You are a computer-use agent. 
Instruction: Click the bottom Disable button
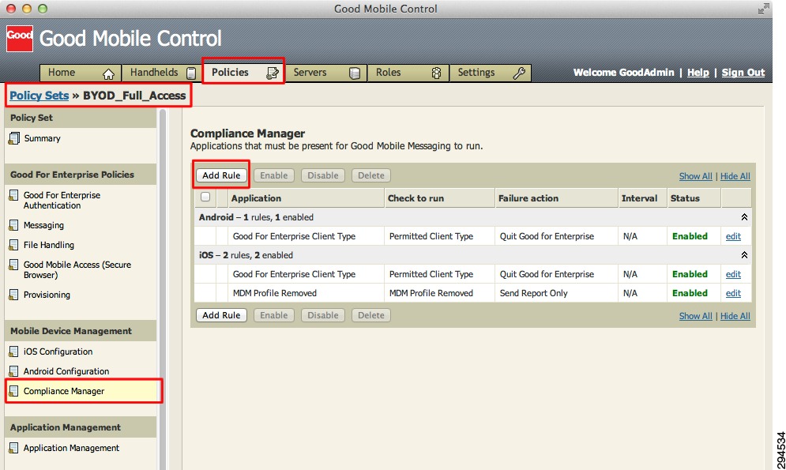(x=323, y=315)
